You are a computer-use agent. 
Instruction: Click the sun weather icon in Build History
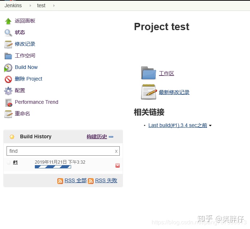point(12,137)
